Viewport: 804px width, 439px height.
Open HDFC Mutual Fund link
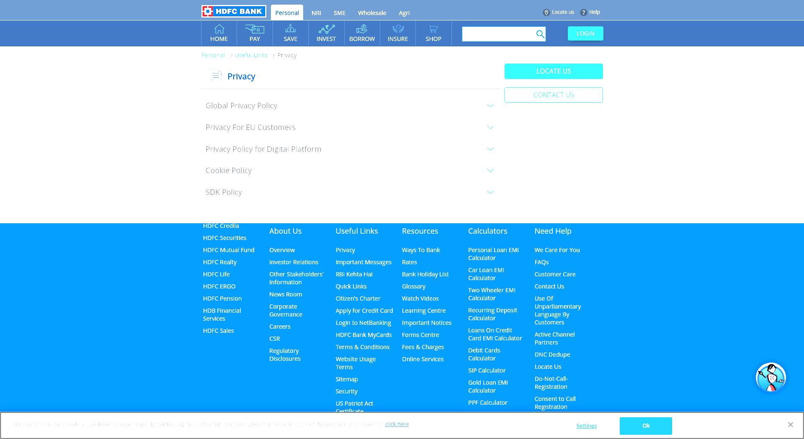229,250
